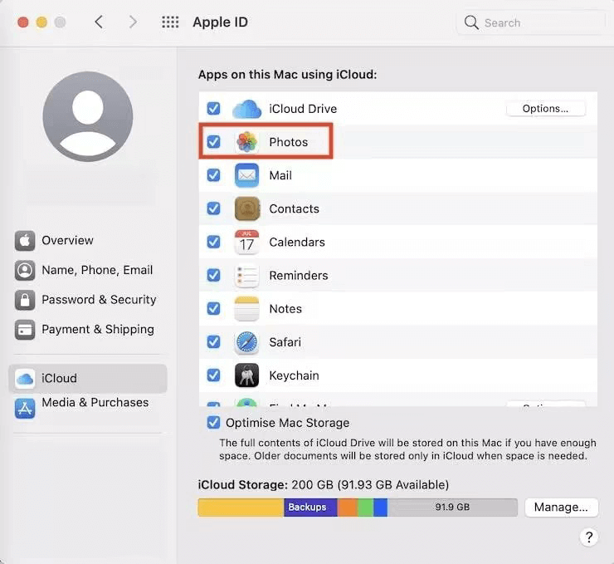The image size is (614, 564).
Task: Open Password & Security section
Action: (98, 300)
